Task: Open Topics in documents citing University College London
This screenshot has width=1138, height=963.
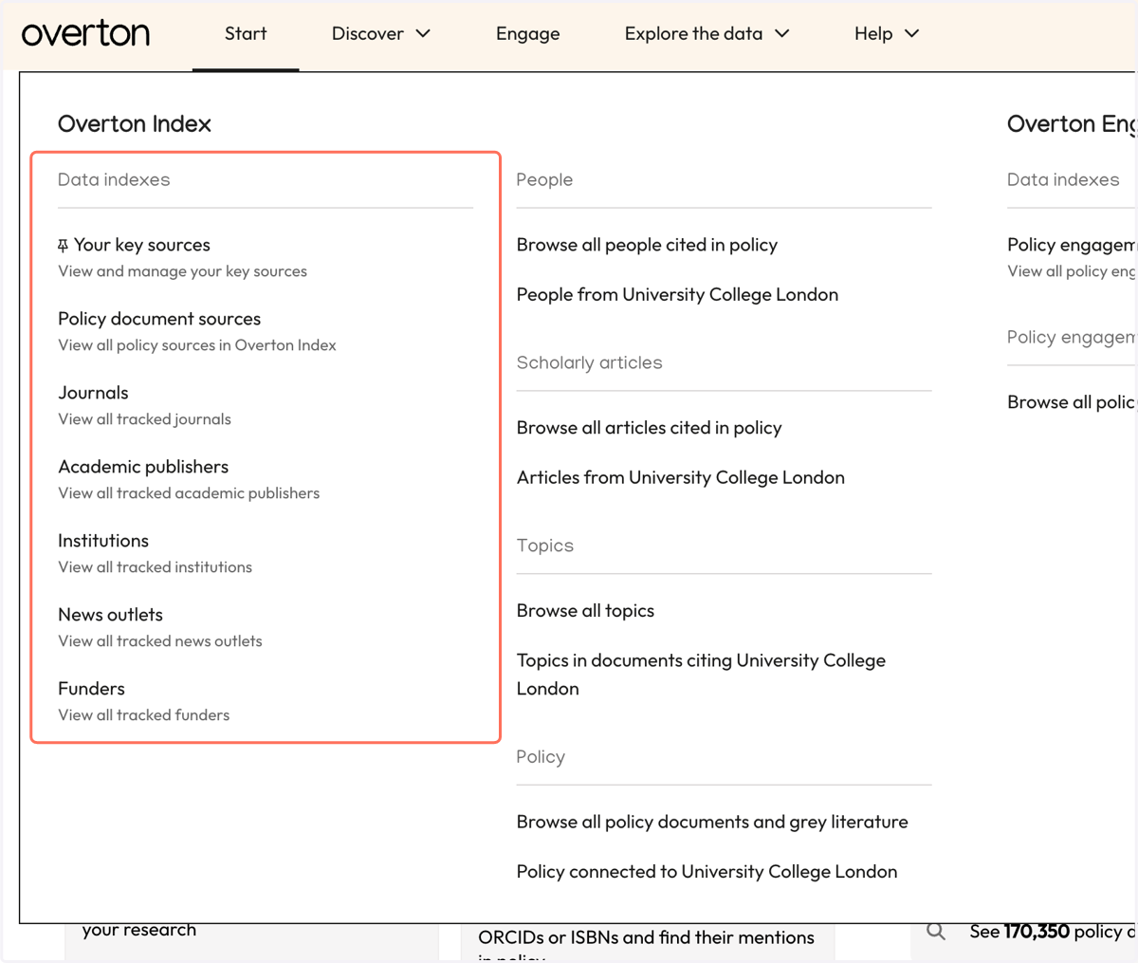Action: pyautogui.click(x=701, y=675)
